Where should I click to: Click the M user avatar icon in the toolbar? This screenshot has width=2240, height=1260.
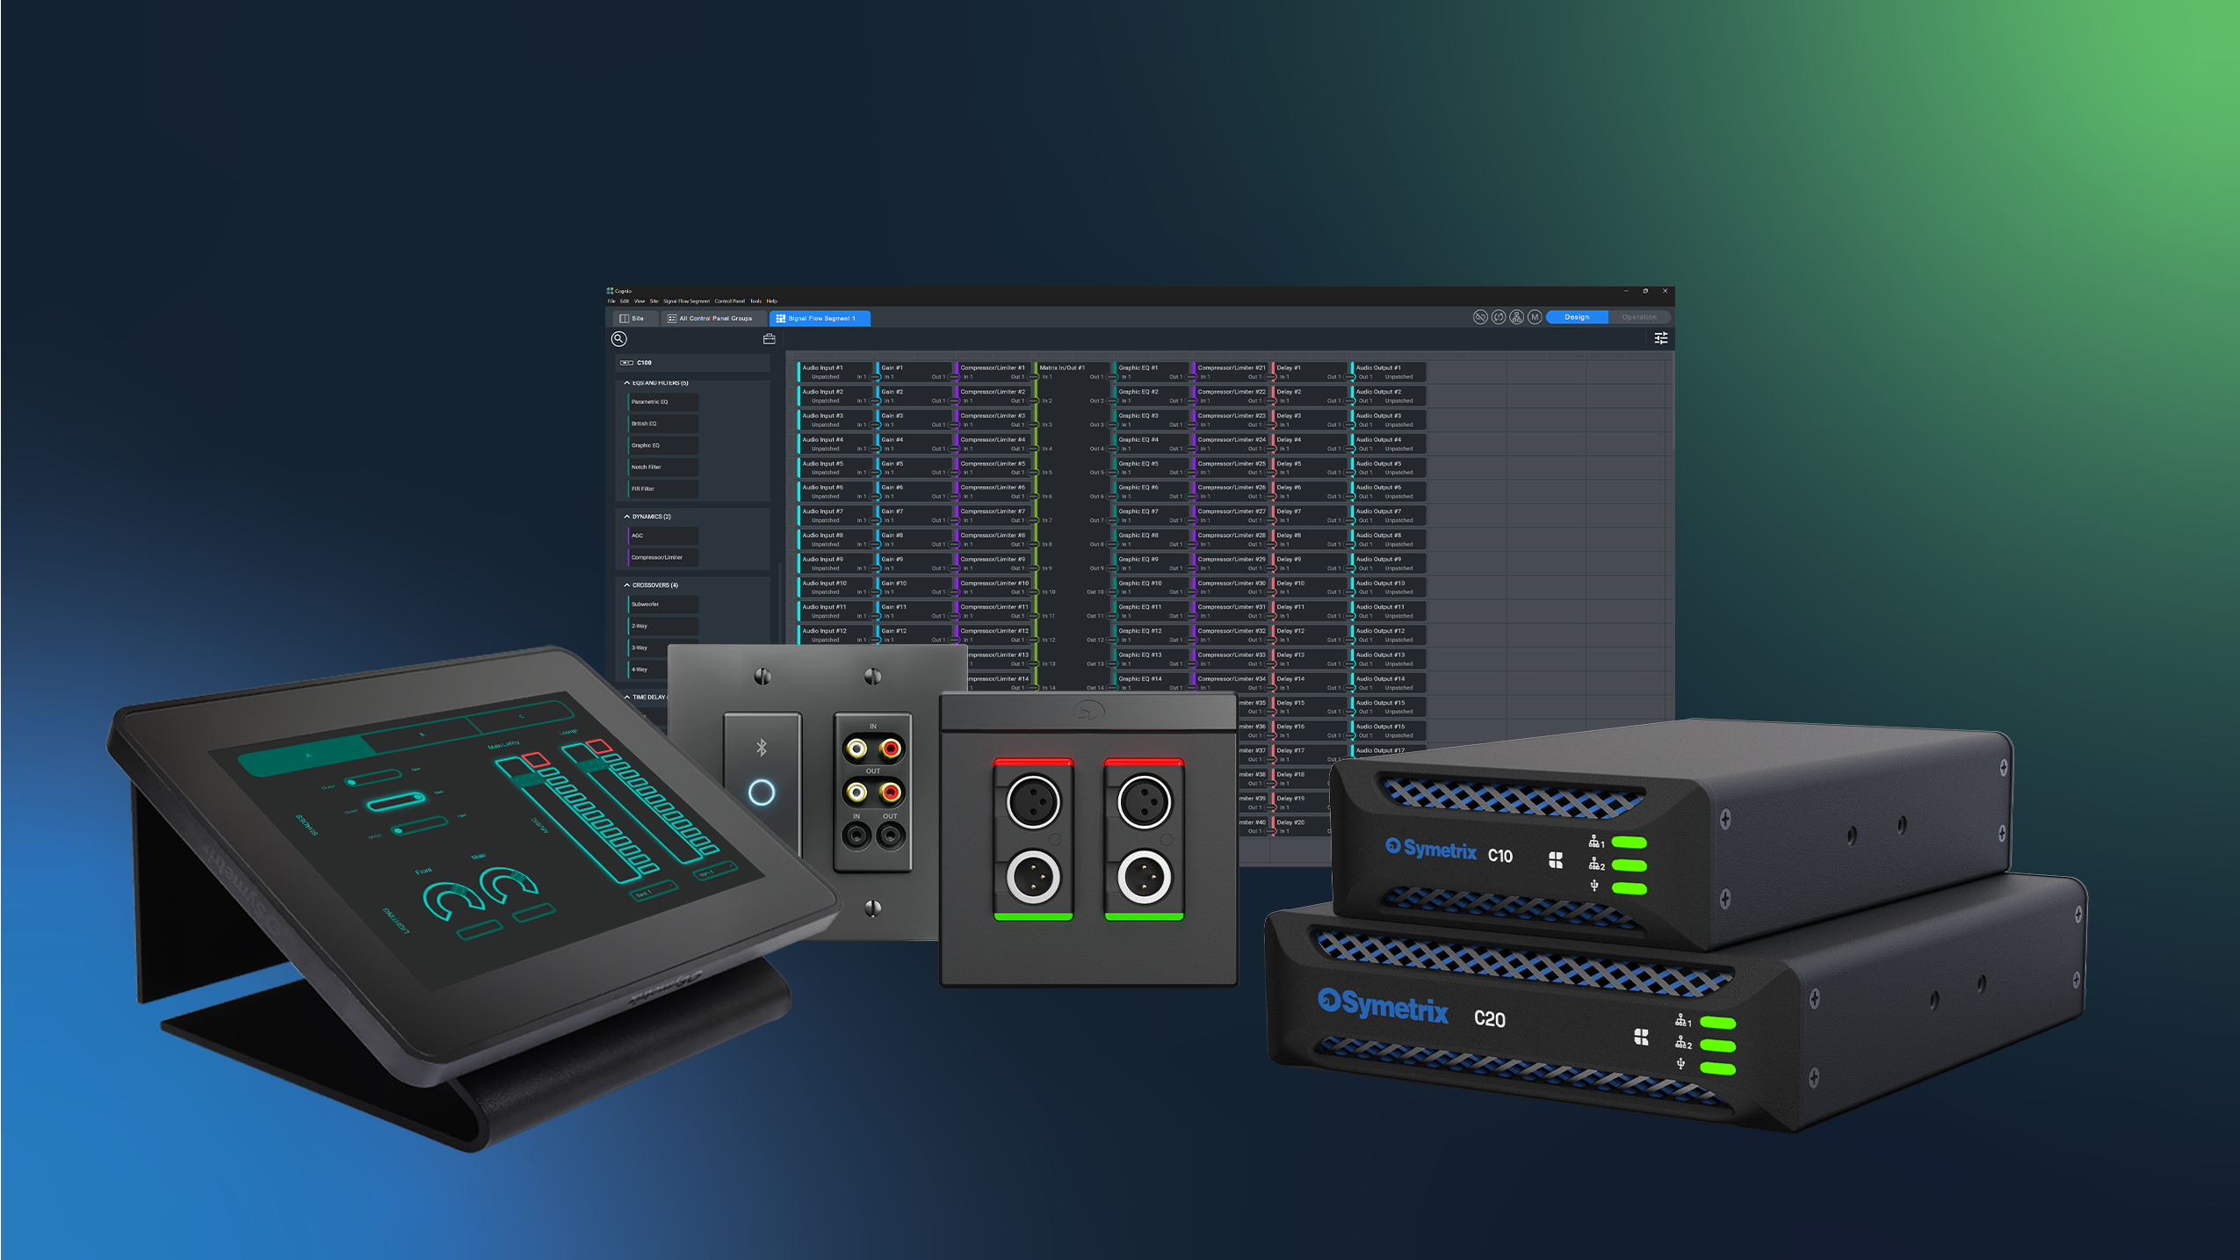coord(1535,318)
